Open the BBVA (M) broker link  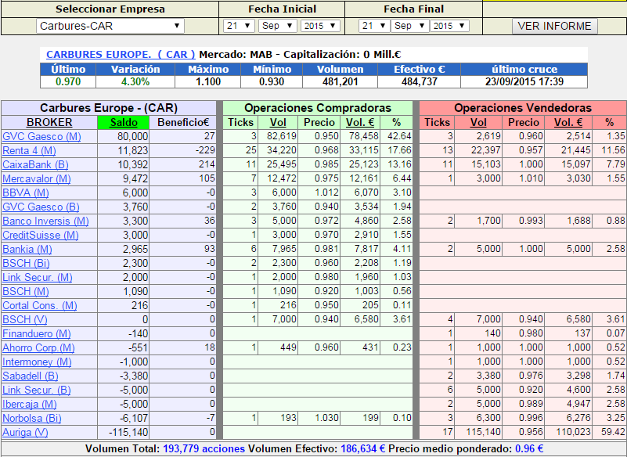pyautogui.click(x=26, y=193)
